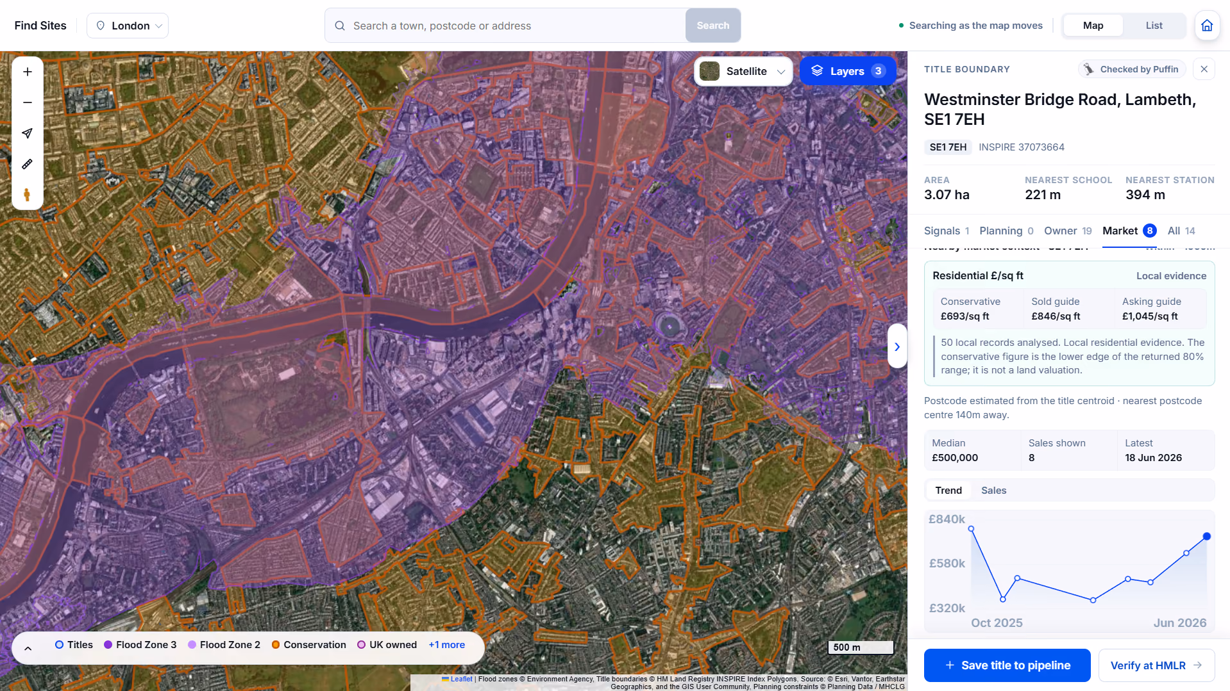Collapse the map legend bar

pyautogui.click(x=28, y=648)
